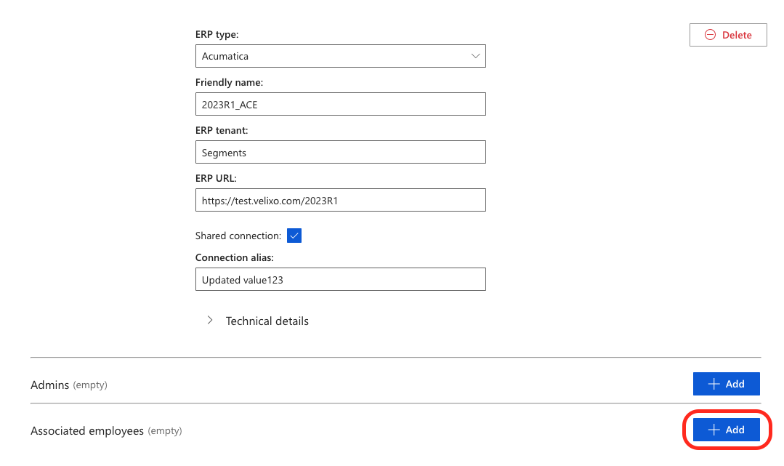Add an associated employee
This screenshot has width=784, height=466.
click(x=727, y=430)
